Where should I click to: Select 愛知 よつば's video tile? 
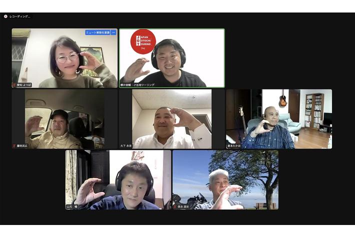pos(64,57)
